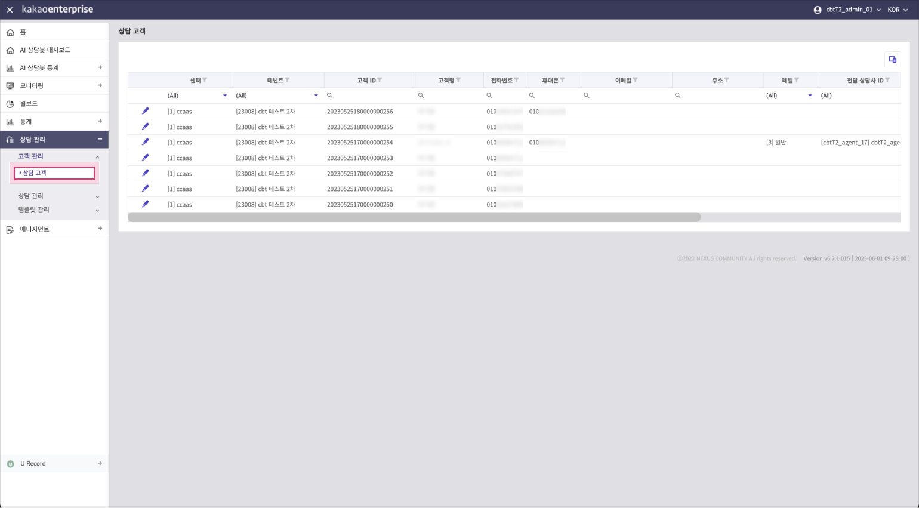Image resolution: width=919 pixels, height=508 pixels.
Task: Open the 센터 (All) filter dropdown
Action: click(x=224, y=96)
